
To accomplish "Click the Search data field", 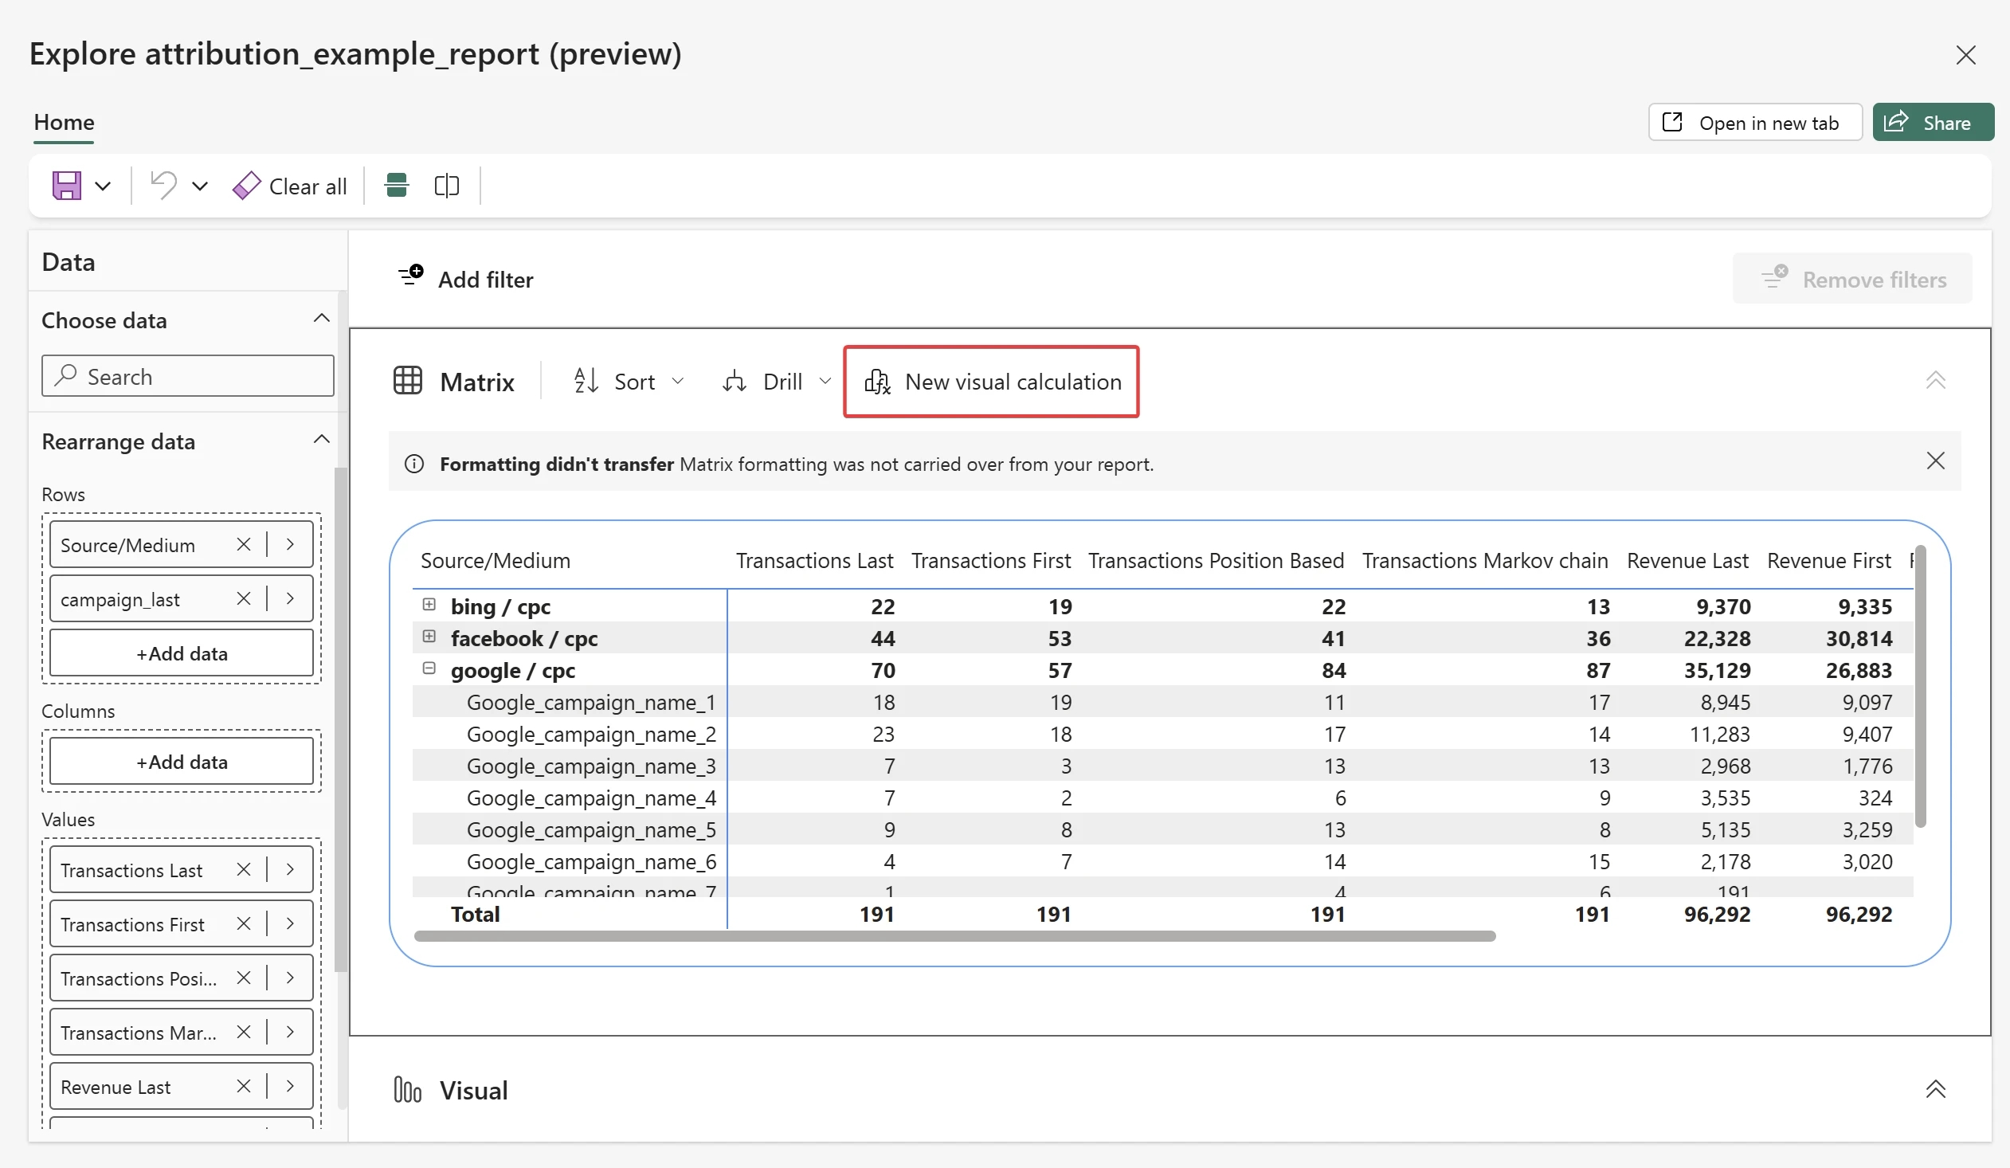I will [x=187, y=376].
